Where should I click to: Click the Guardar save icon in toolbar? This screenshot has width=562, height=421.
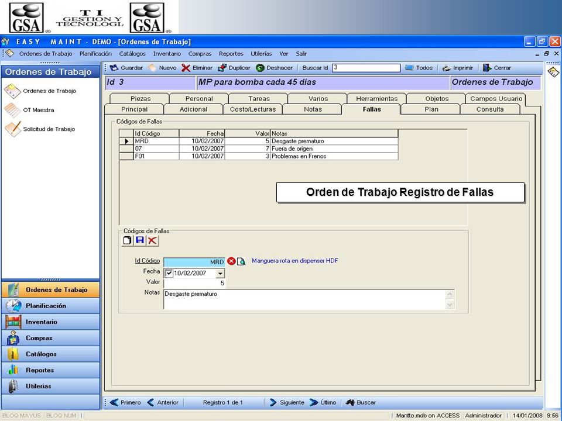coord(114,68)
